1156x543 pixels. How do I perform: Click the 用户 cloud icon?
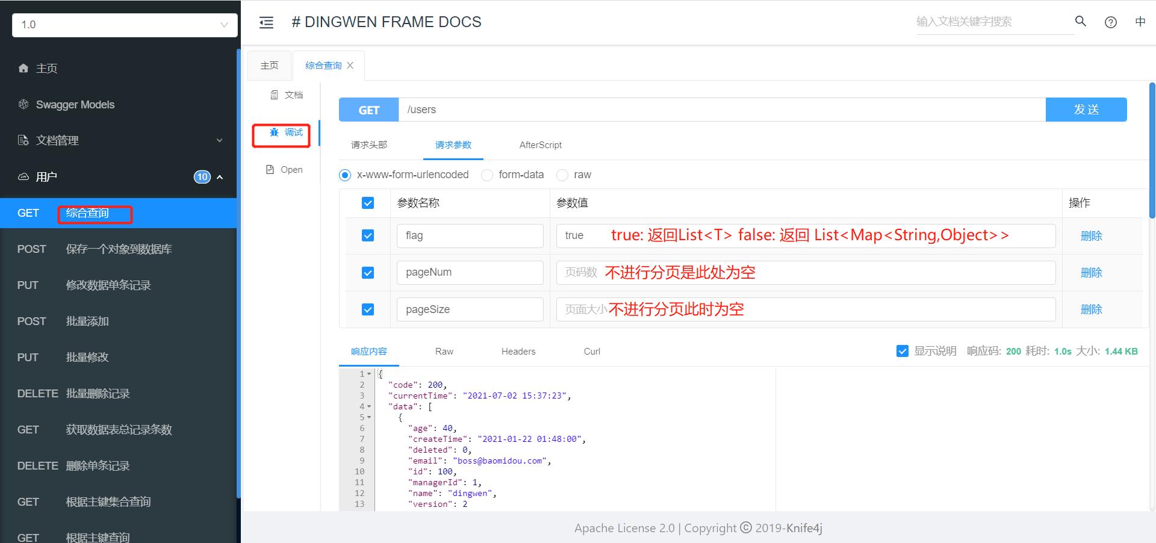pos(23,176)
